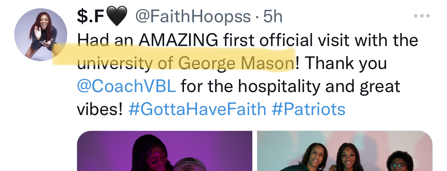Open the left purple-background photo
This screenshot has height=171, width=447.
click(x=164, y=151)
